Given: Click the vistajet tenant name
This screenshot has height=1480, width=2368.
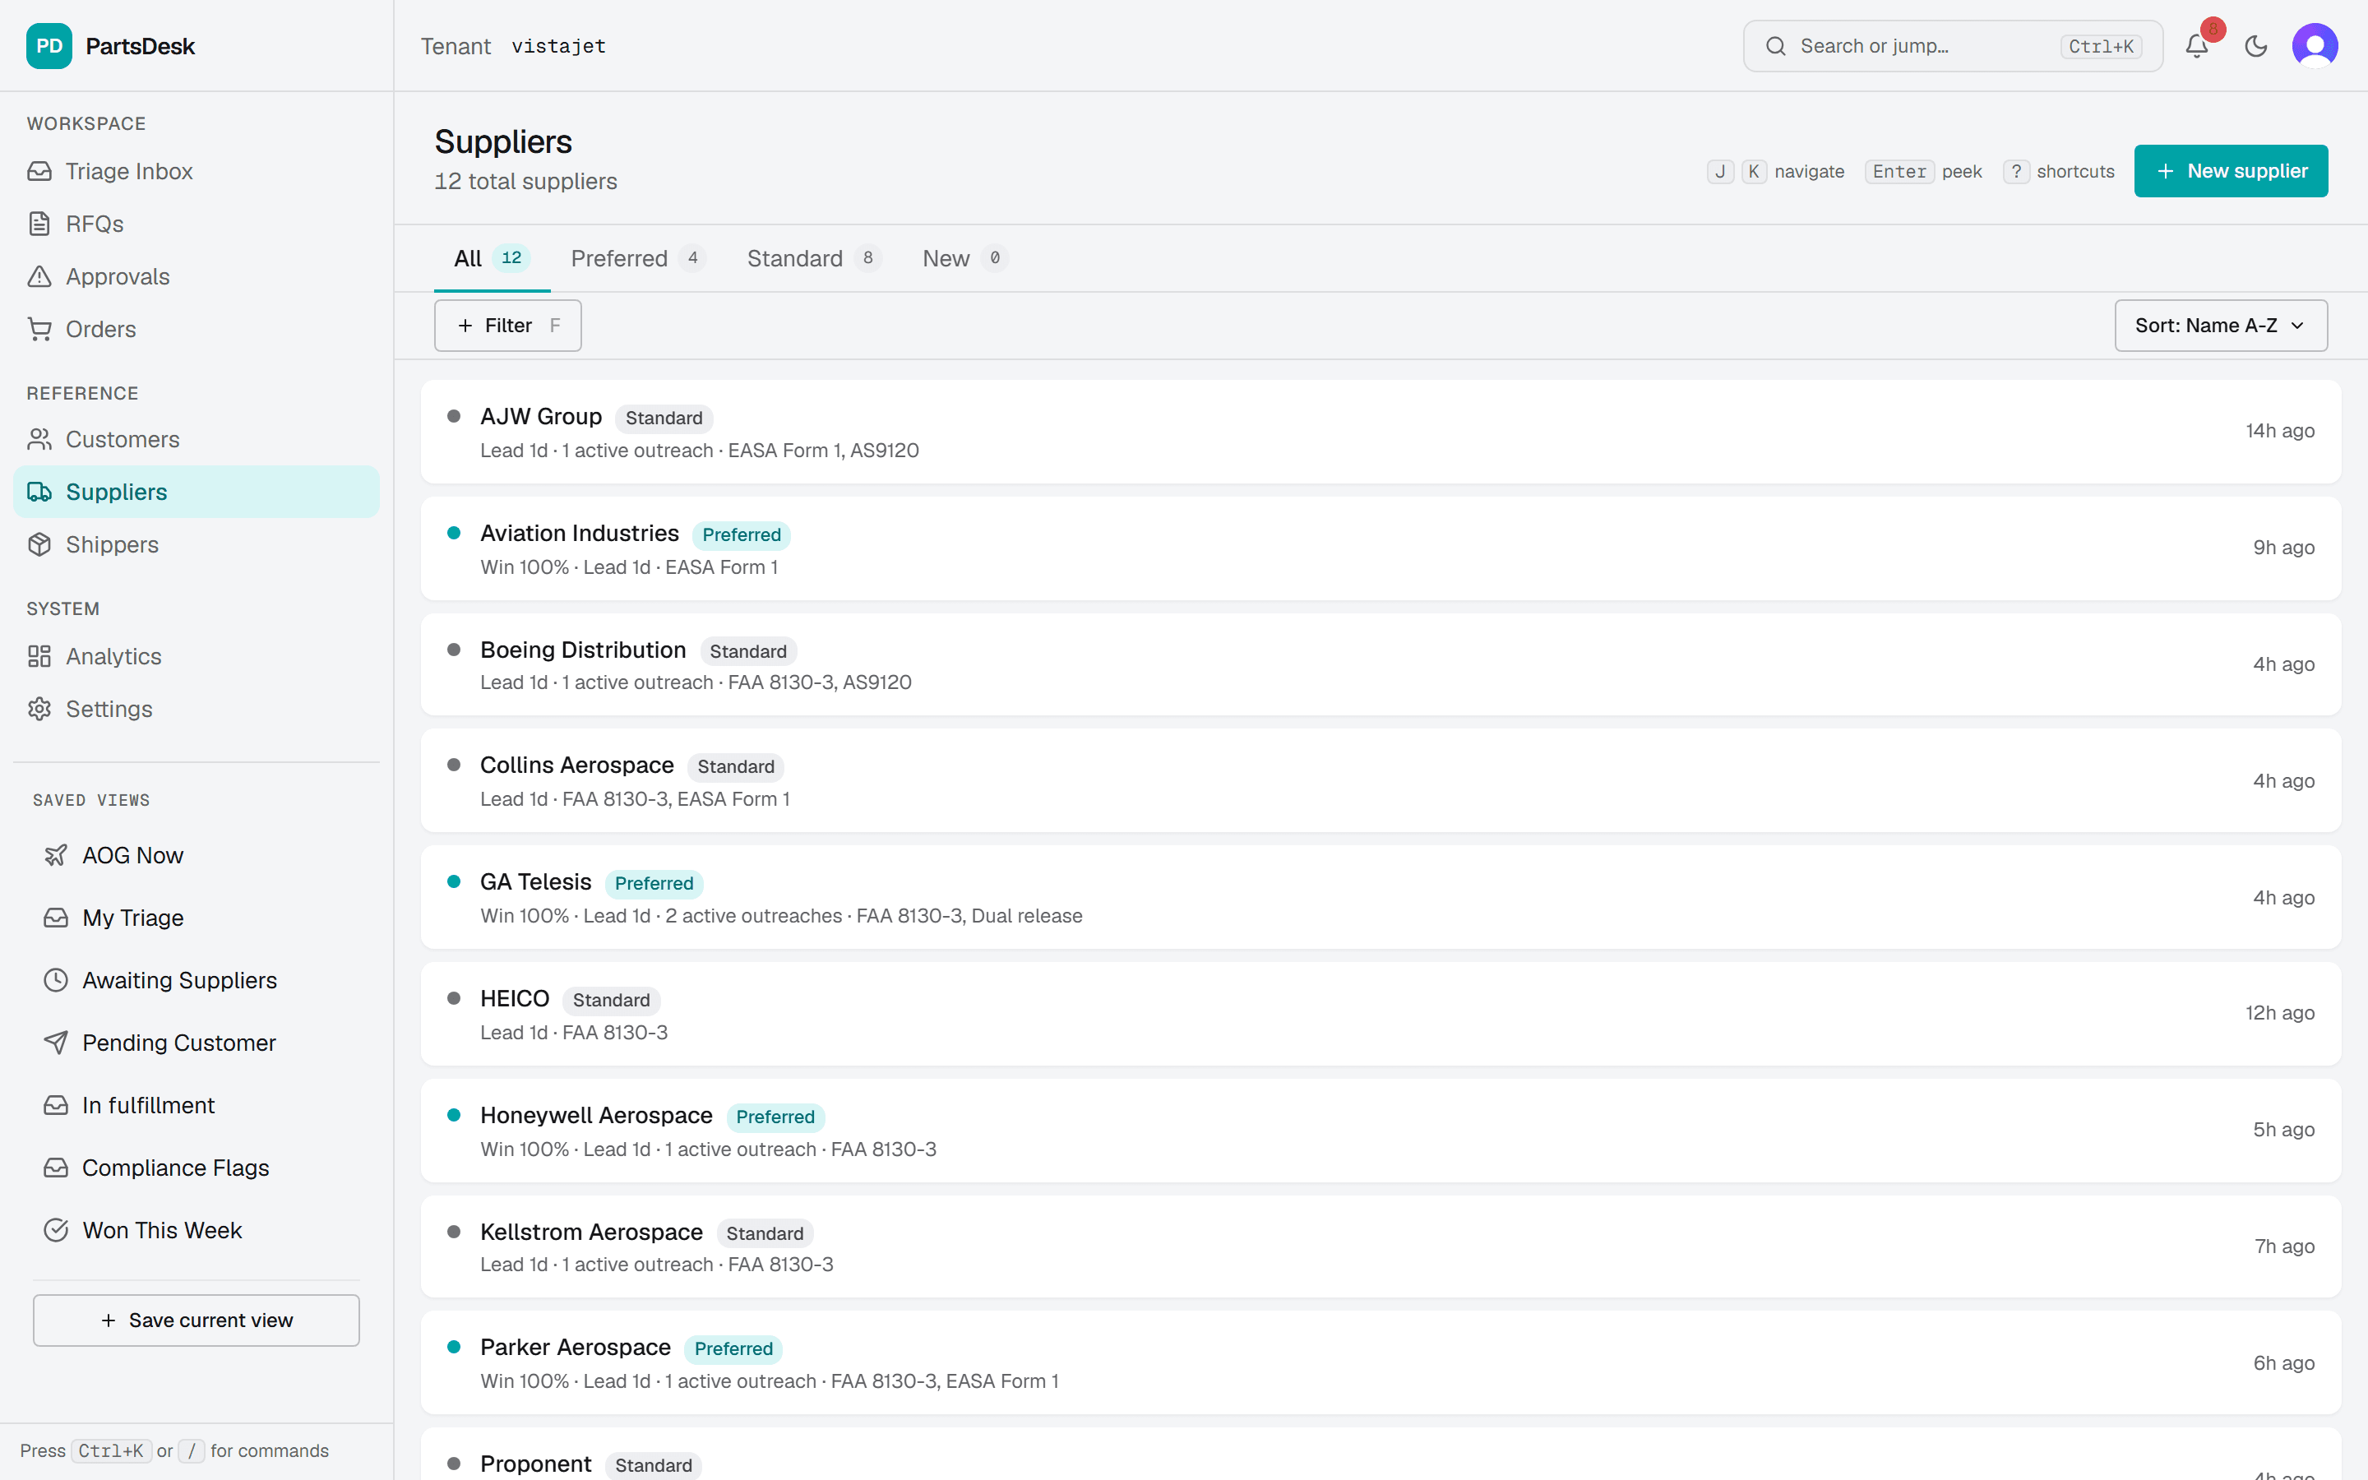Looking at the screenshot, I should click(559, 46).
